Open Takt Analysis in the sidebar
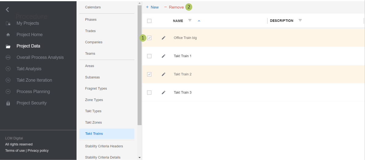Image resolution: width=365 pixels, height=160 pixels. (29, 69)
